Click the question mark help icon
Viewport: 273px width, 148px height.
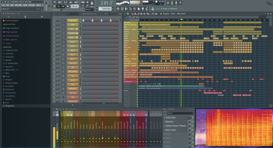point(180,3)
